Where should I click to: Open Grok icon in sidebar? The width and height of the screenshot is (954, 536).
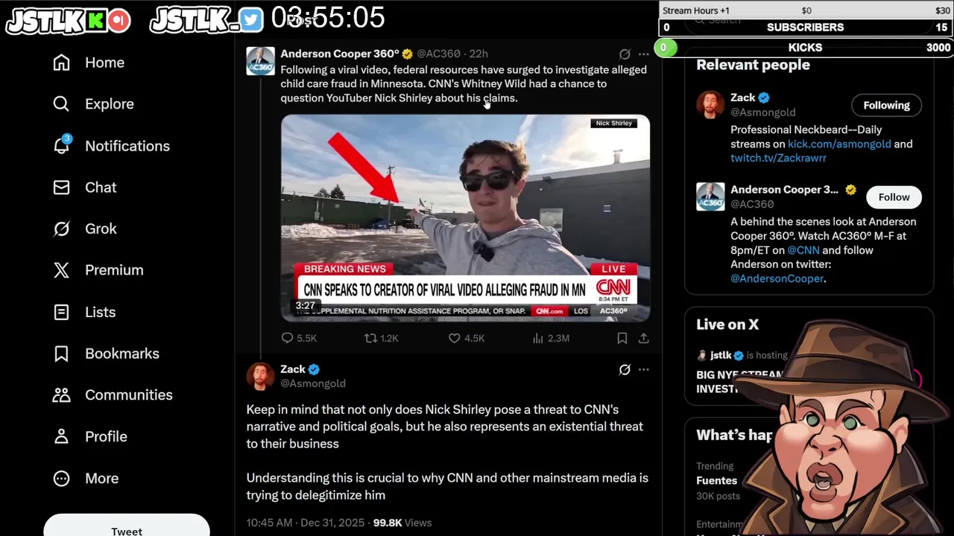61,229
